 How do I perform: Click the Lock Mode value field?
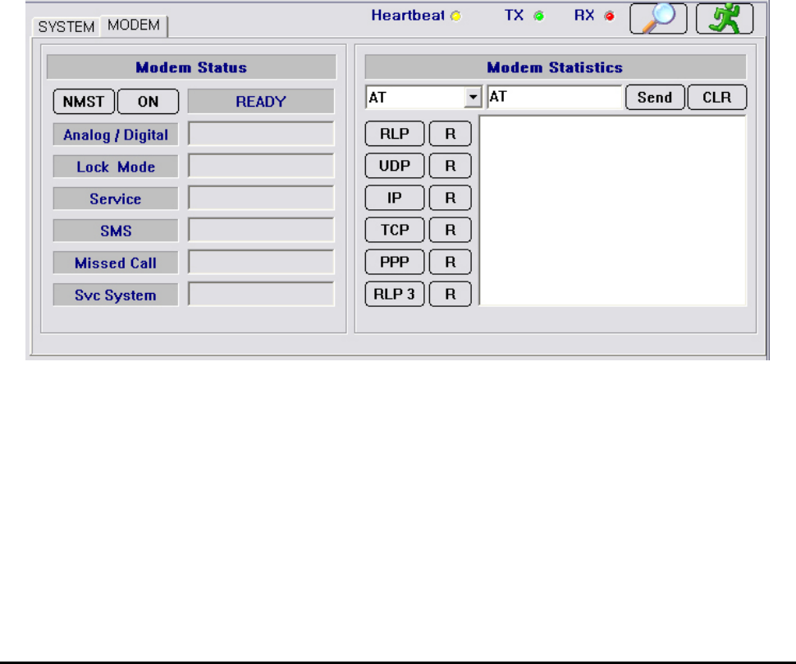[x=261, y=166]
